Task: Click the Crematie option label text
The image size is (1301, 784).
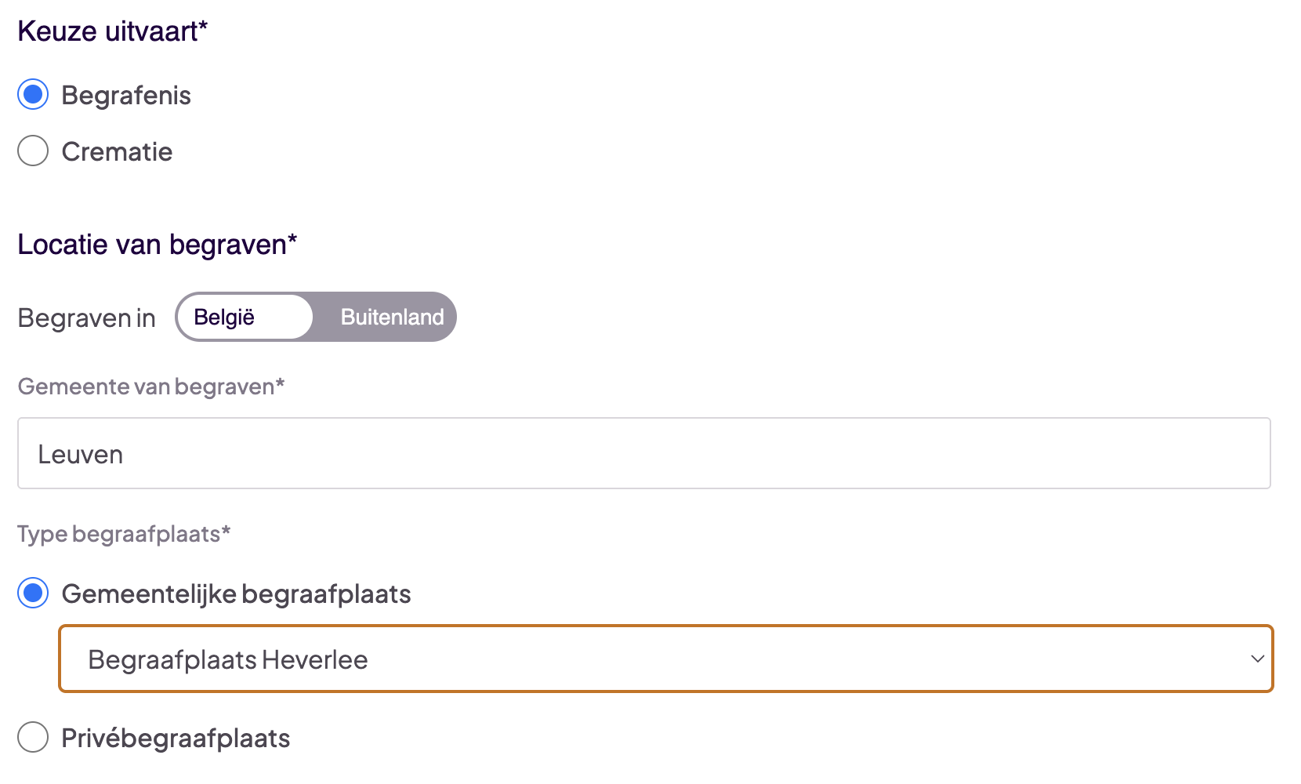Action: click(x=117, y=151)
